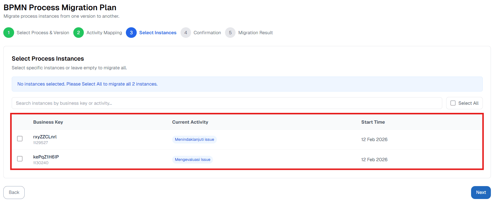Click the Mengevaluasi Issue activity badge
The width and height of the screenshot is (496, 205).
coord(193,160)
